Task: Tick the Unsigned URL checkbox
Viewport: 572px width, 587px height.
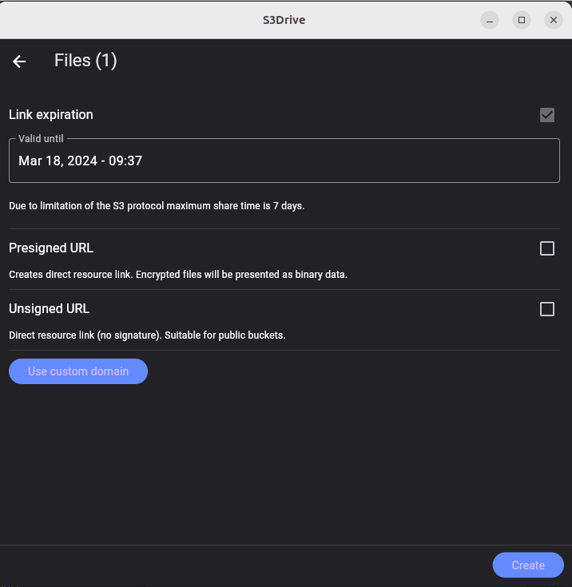Action: [x=547, y=309]
